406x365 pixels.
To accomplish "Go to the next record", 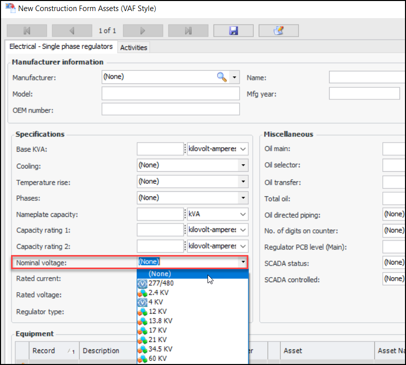I will [143, 31].
